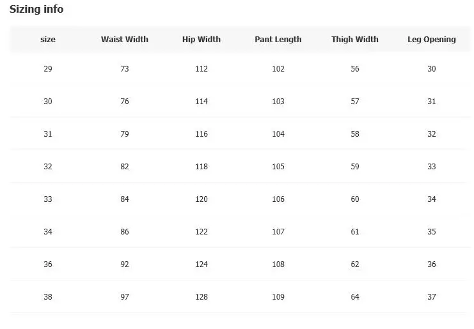This screenshot has height=329, width=474.
Task: Select hip width value 128
Action: (x=201, y=297)
